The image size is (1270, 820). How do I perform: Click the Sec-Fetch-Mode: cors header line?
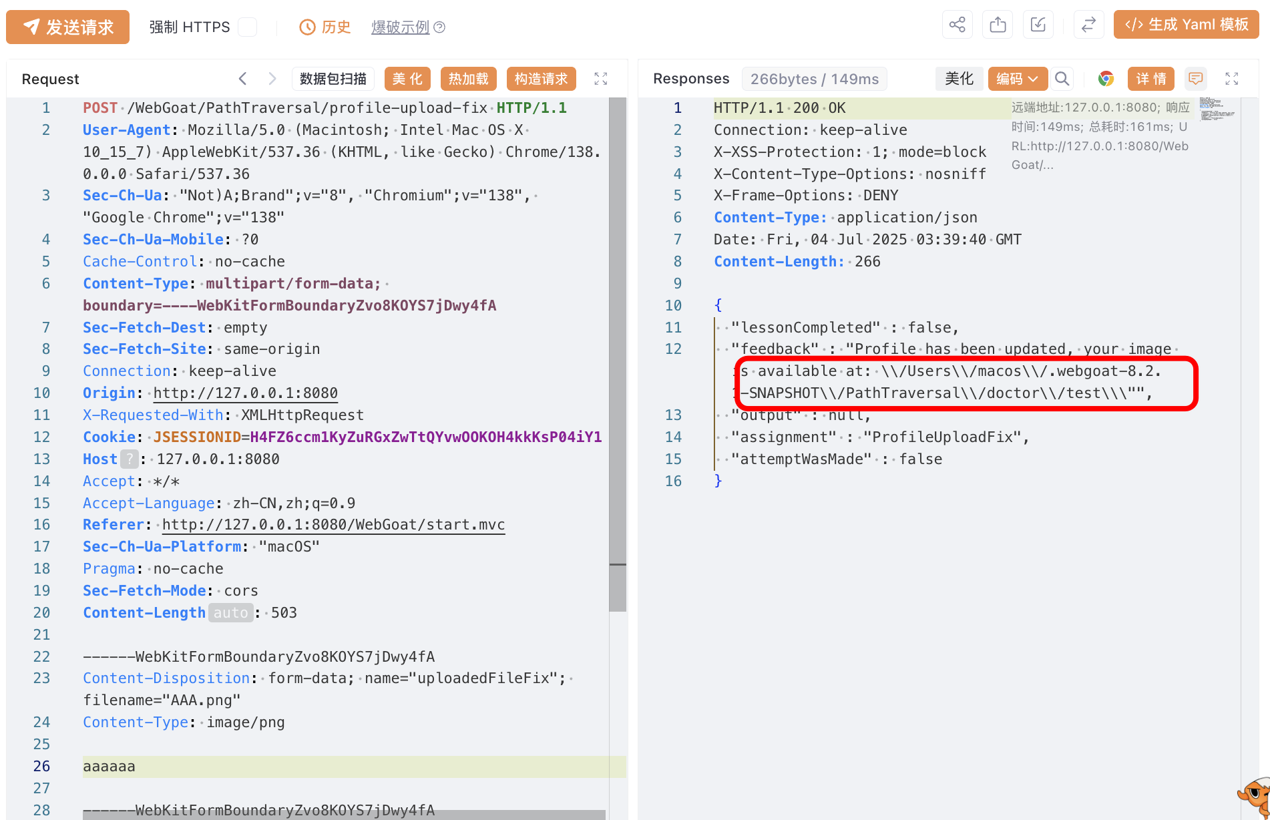click(170, 591)
